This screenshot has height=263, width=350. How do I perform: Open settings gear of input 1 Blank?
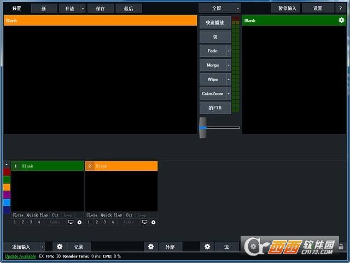79,222
